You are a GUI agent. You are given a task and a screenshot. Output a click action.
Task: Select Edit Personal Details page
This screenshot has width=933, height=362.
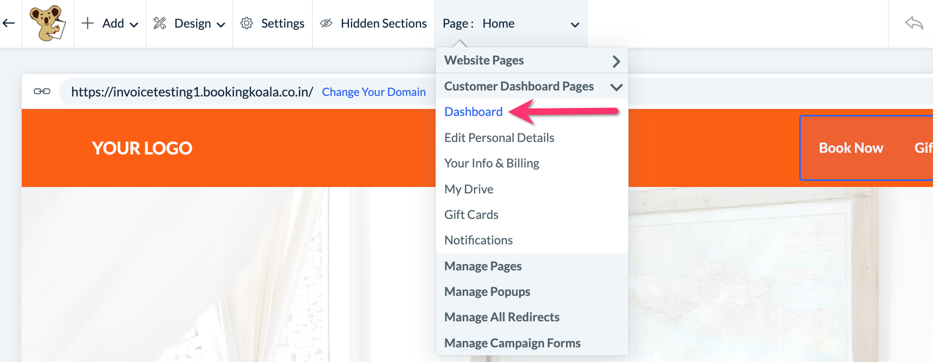pyautogui.click(x=499, y=138)
